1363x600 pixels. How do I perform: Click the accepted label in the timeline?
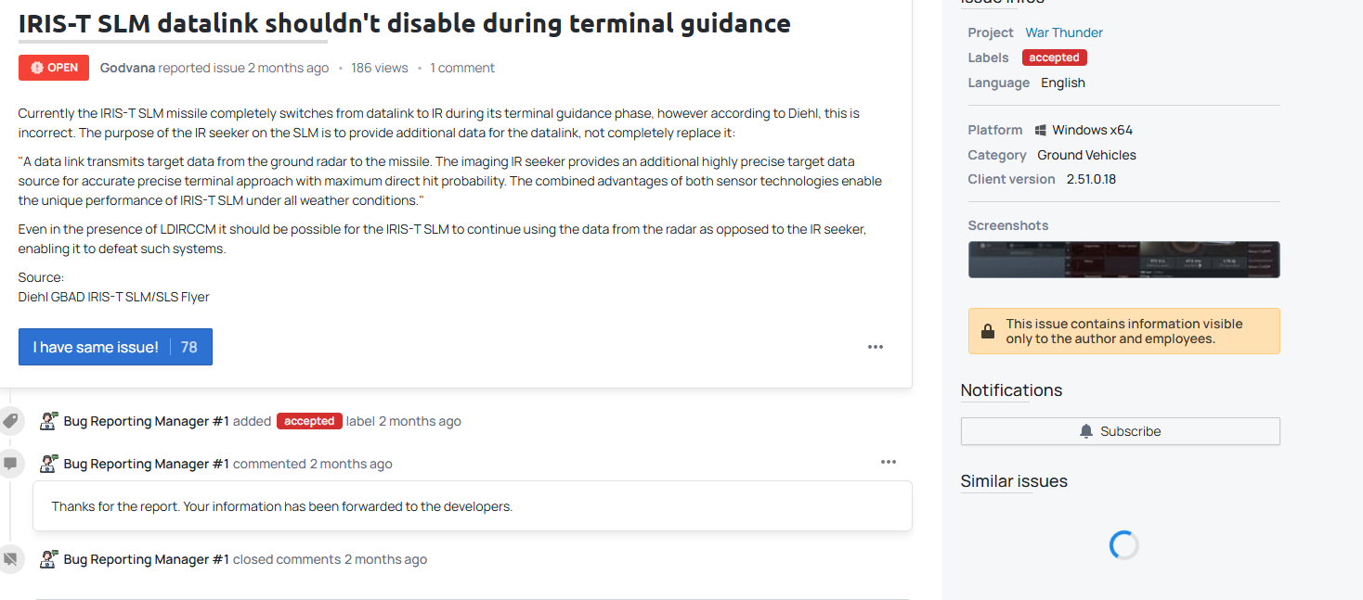(309, 421)
